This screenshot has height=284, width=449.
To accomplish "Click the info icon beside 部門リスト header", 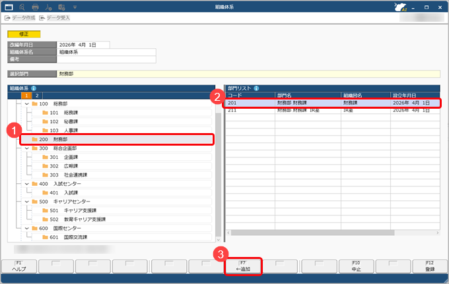I will (256, 88).
